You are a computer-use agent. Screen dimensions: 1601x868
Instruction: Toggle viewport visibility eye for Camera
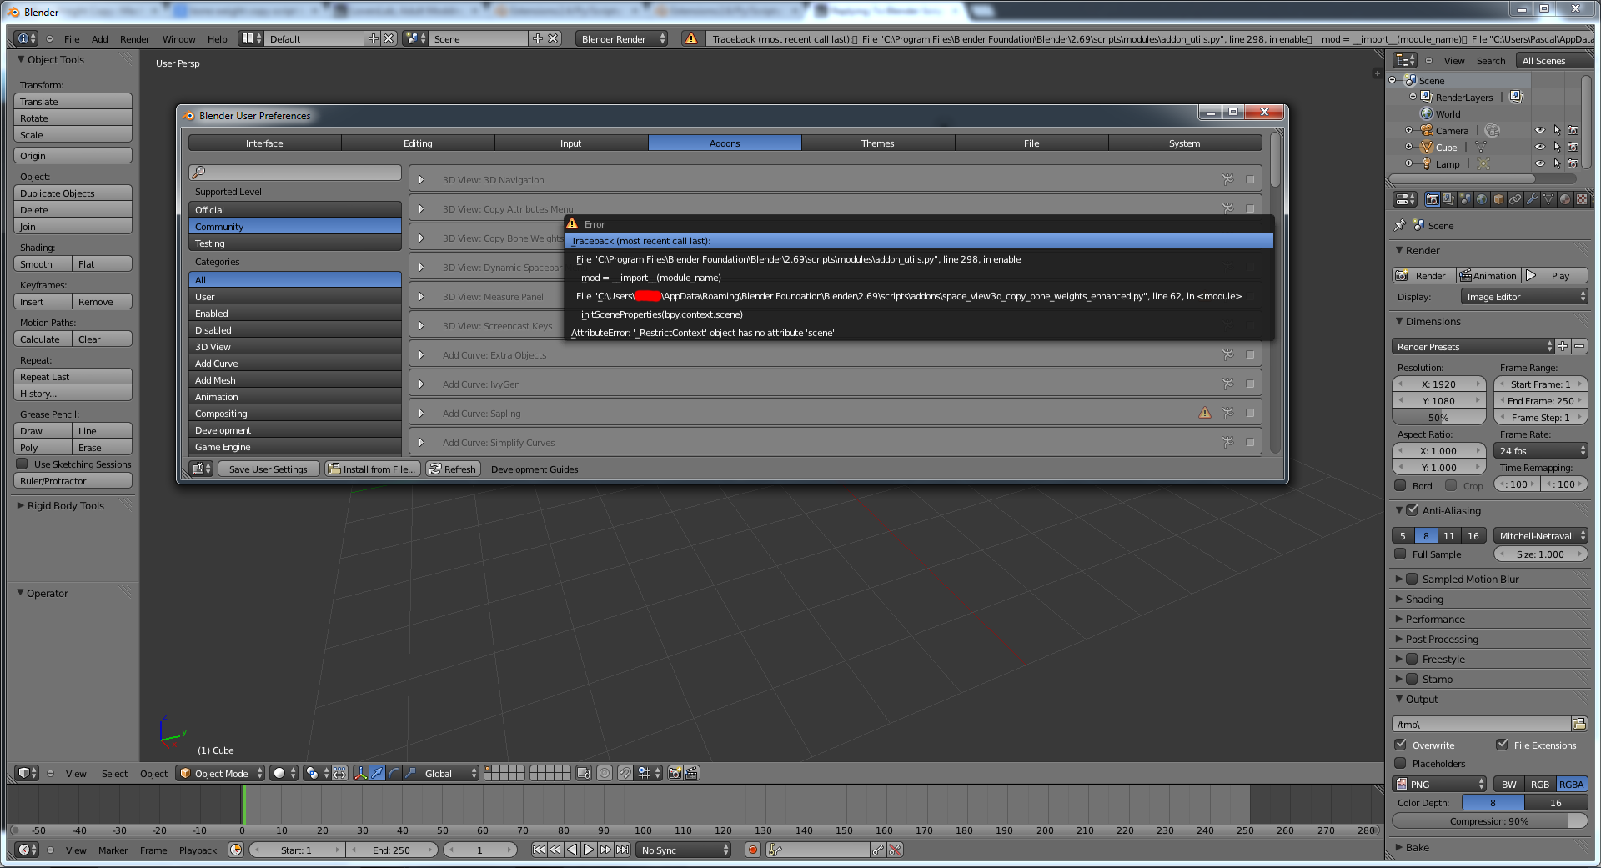[1540, 130]
